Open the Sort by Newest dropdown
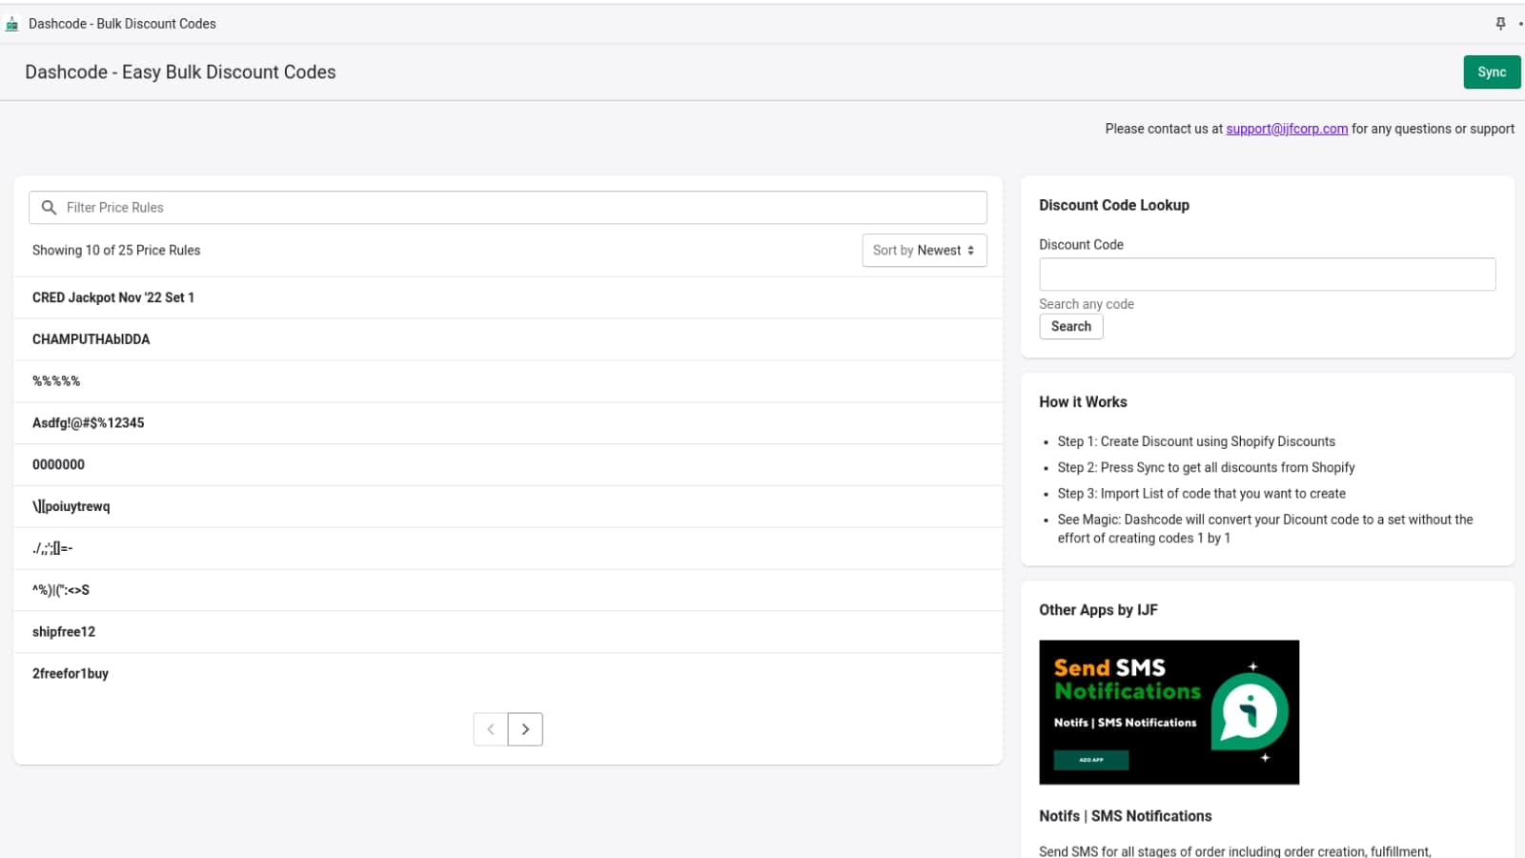The width and height of the screenshot is (1525, 858). point(924,250)
